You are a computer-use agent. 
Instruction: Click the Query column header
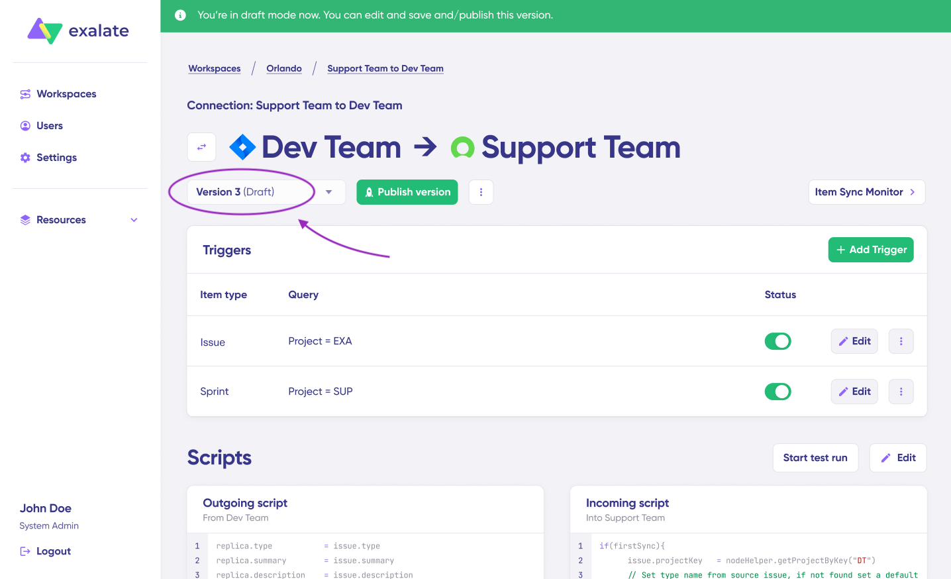point(303,295)
